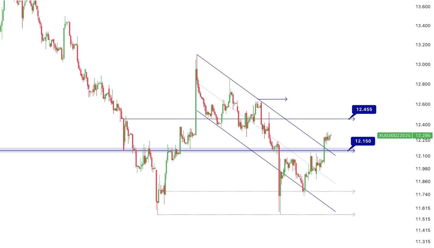Click the upper dotted line's arrow tip
The height and width of the screenshot is (248, 434).
tap(354, 191)
